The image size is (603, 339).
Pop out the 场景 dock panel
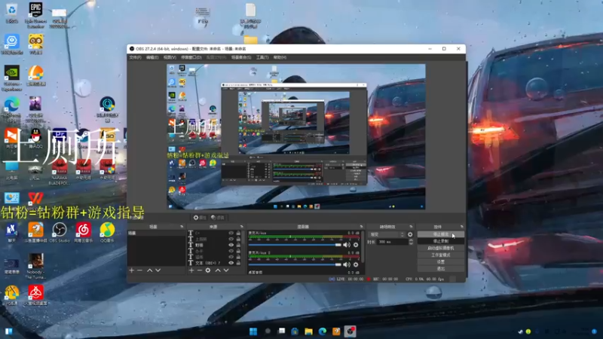182,227
